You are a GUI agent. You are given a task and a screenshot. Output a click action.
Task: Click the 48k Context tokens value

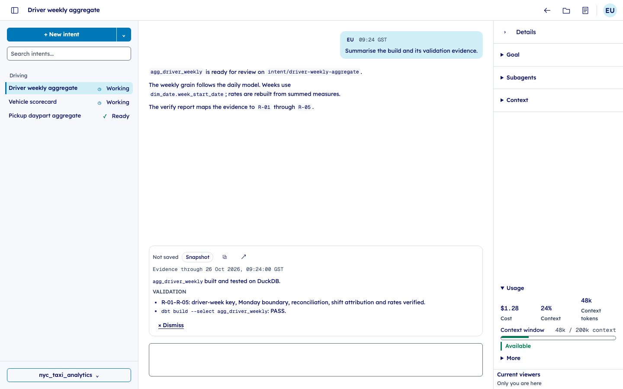(586, 300)
